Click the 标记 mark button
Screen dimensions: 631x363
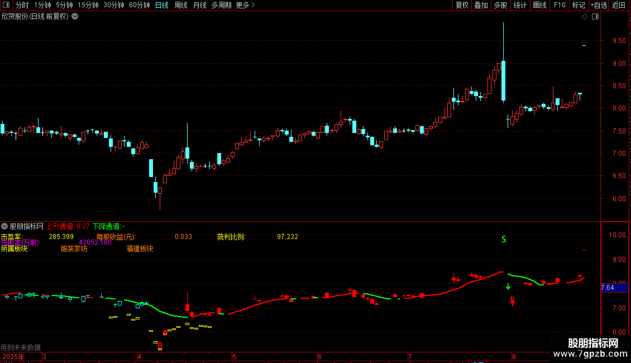(x=579, y=5)
